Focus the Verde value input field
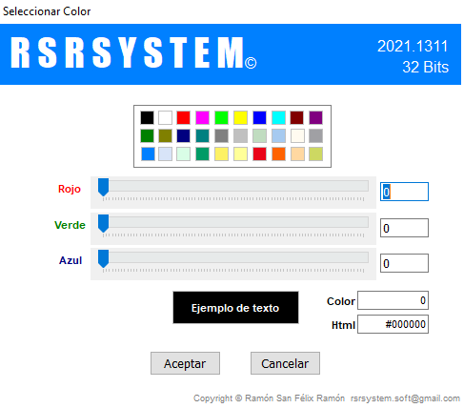This screenshot has height=408, width=464. [x=404, y=228]
